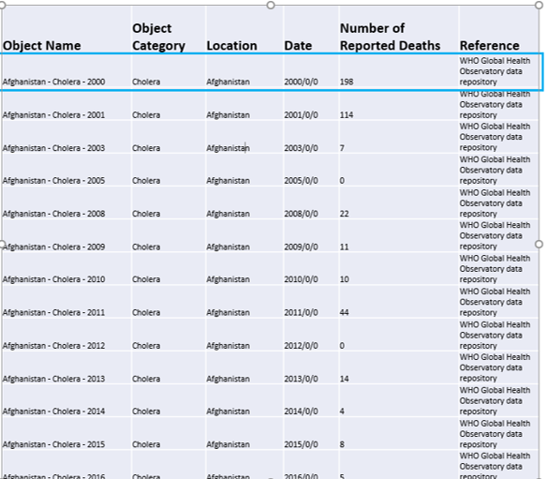Click the top-left corner resize handle

point(2,5)
